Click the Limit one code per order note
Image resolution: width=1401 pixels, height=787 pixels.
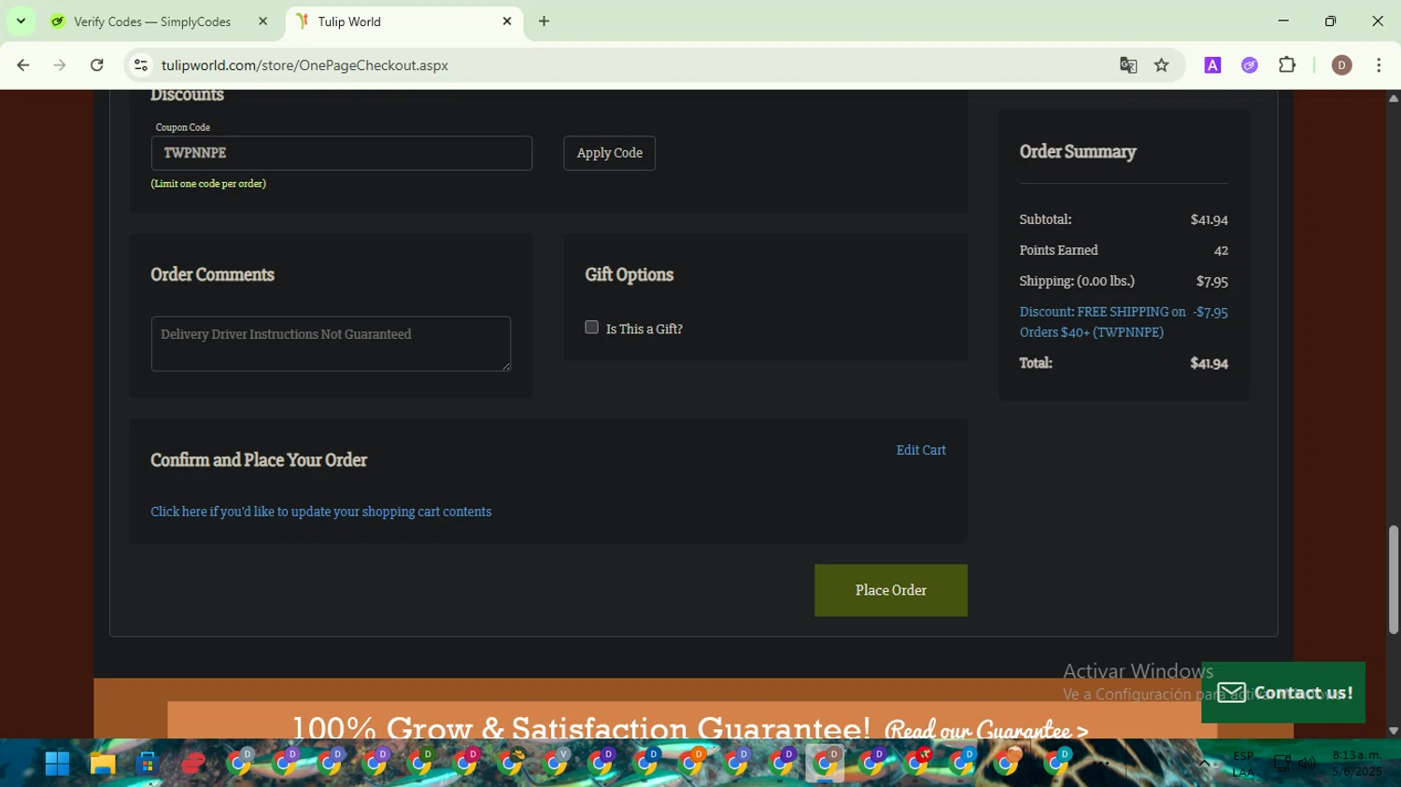(x=208, y=184)
